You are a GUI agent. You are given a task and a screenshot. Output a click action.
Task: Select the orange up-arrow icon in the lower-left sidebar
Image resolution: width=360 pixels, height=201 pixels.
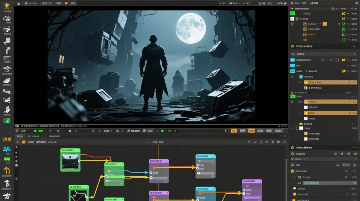coord(7,170)
